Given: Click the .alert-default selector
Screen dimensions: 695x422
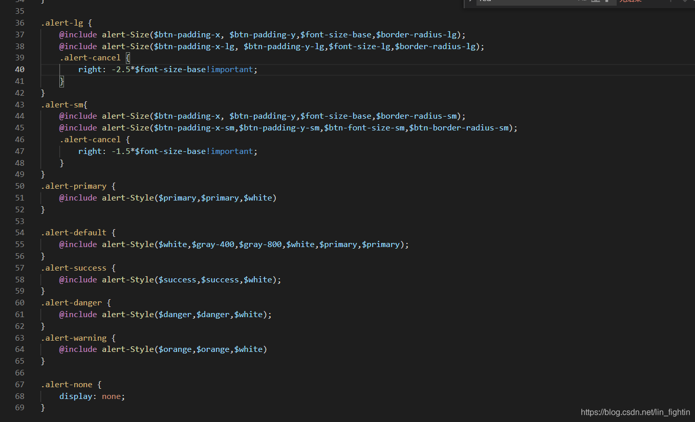Looking at the screenshot, I should coord(74,233).
